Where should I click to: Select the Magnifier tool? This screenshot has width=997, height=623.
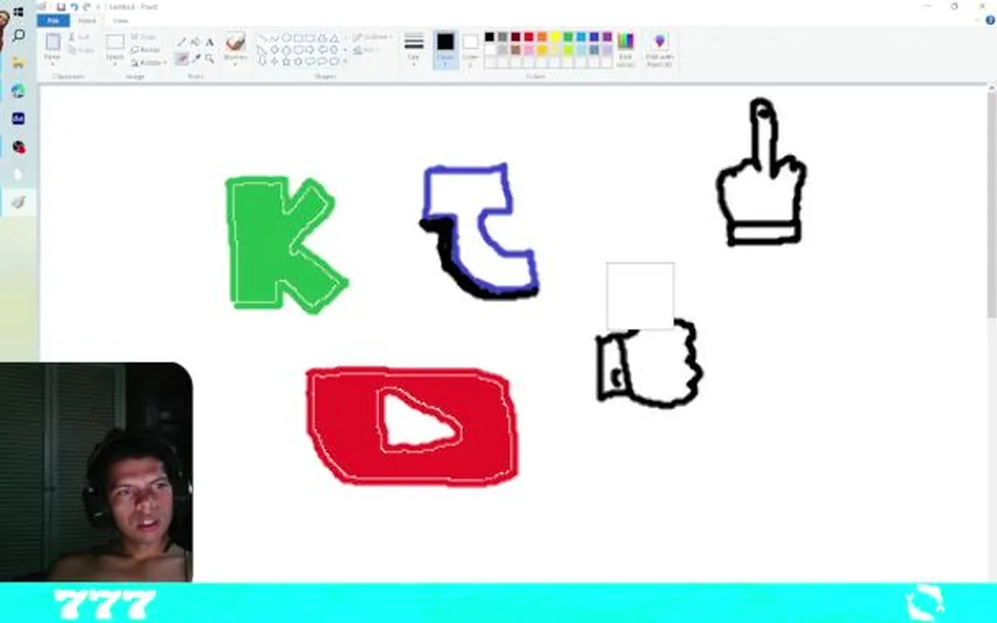pos(209,59)
